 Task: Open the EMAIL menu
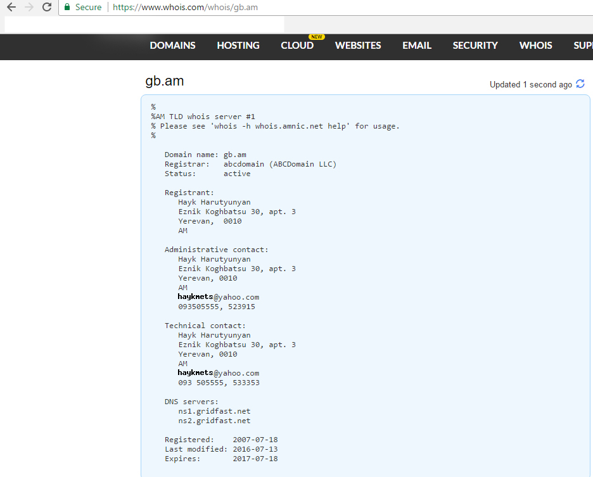pyautogui.click(x=417, y=46)
